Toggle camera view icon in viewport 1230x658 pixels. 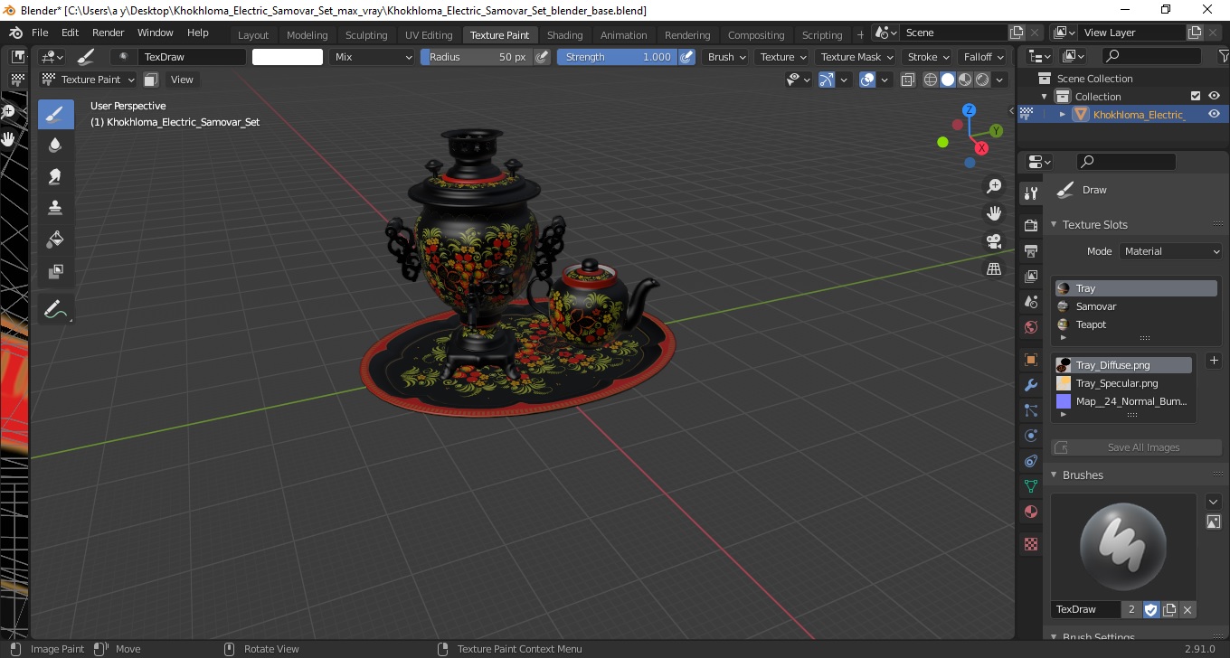[994, 241]
